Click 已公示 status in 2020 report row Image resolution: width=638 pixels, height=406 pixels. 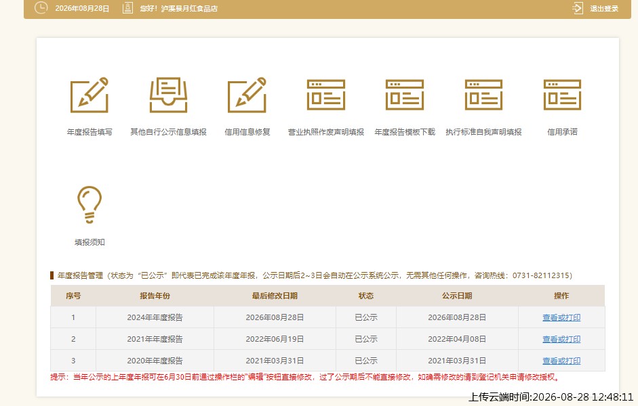[366, 361]
